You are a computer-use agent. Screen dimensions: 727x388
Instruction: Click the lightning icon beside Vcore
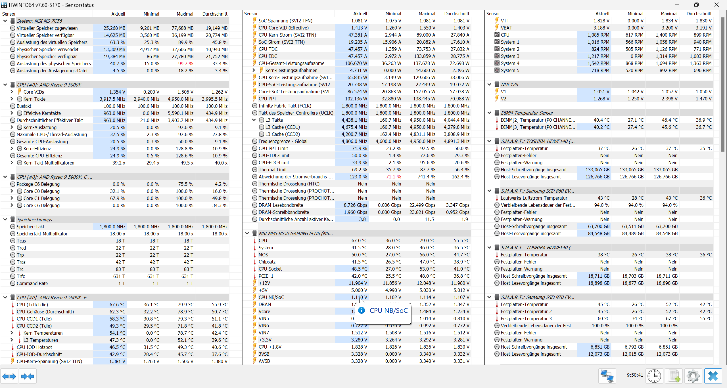pos(255,311)
